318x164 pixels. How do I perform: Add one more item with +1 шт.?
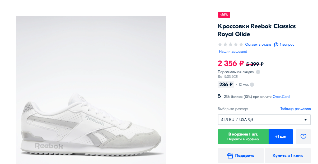[280, 137]
